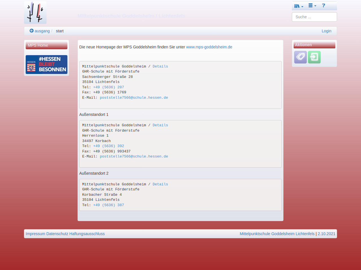Open Details link for Außenstandort 1
Viewport: 361px width, 270px height.
[160, 125]
